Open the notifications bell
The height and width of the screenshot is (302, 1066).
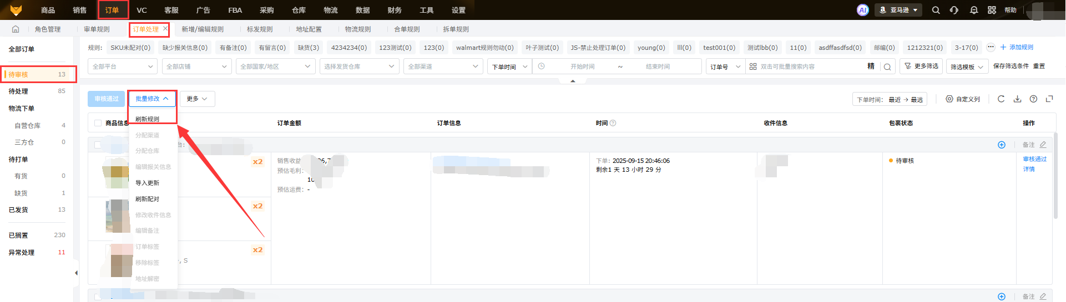(974, 10)
